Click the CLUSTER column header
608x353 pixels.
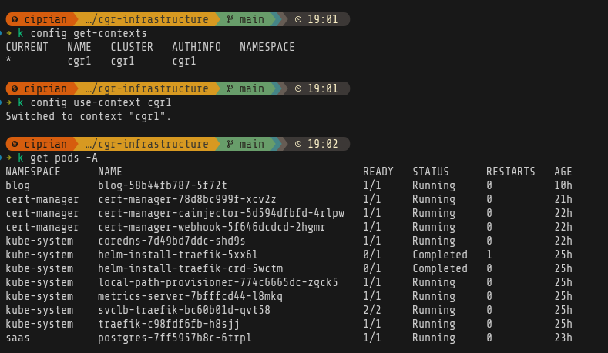(132, 47)
